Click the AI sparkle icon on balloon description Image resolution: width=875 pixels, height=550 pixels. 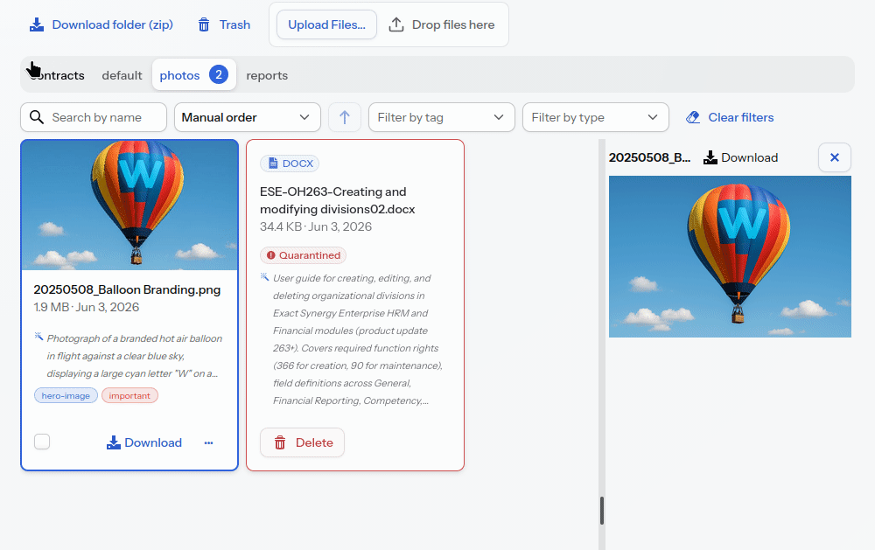(x=38, y=336)
